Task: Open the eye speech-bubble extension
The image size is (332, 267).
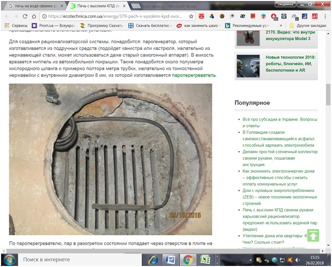Action: (232, 16)
